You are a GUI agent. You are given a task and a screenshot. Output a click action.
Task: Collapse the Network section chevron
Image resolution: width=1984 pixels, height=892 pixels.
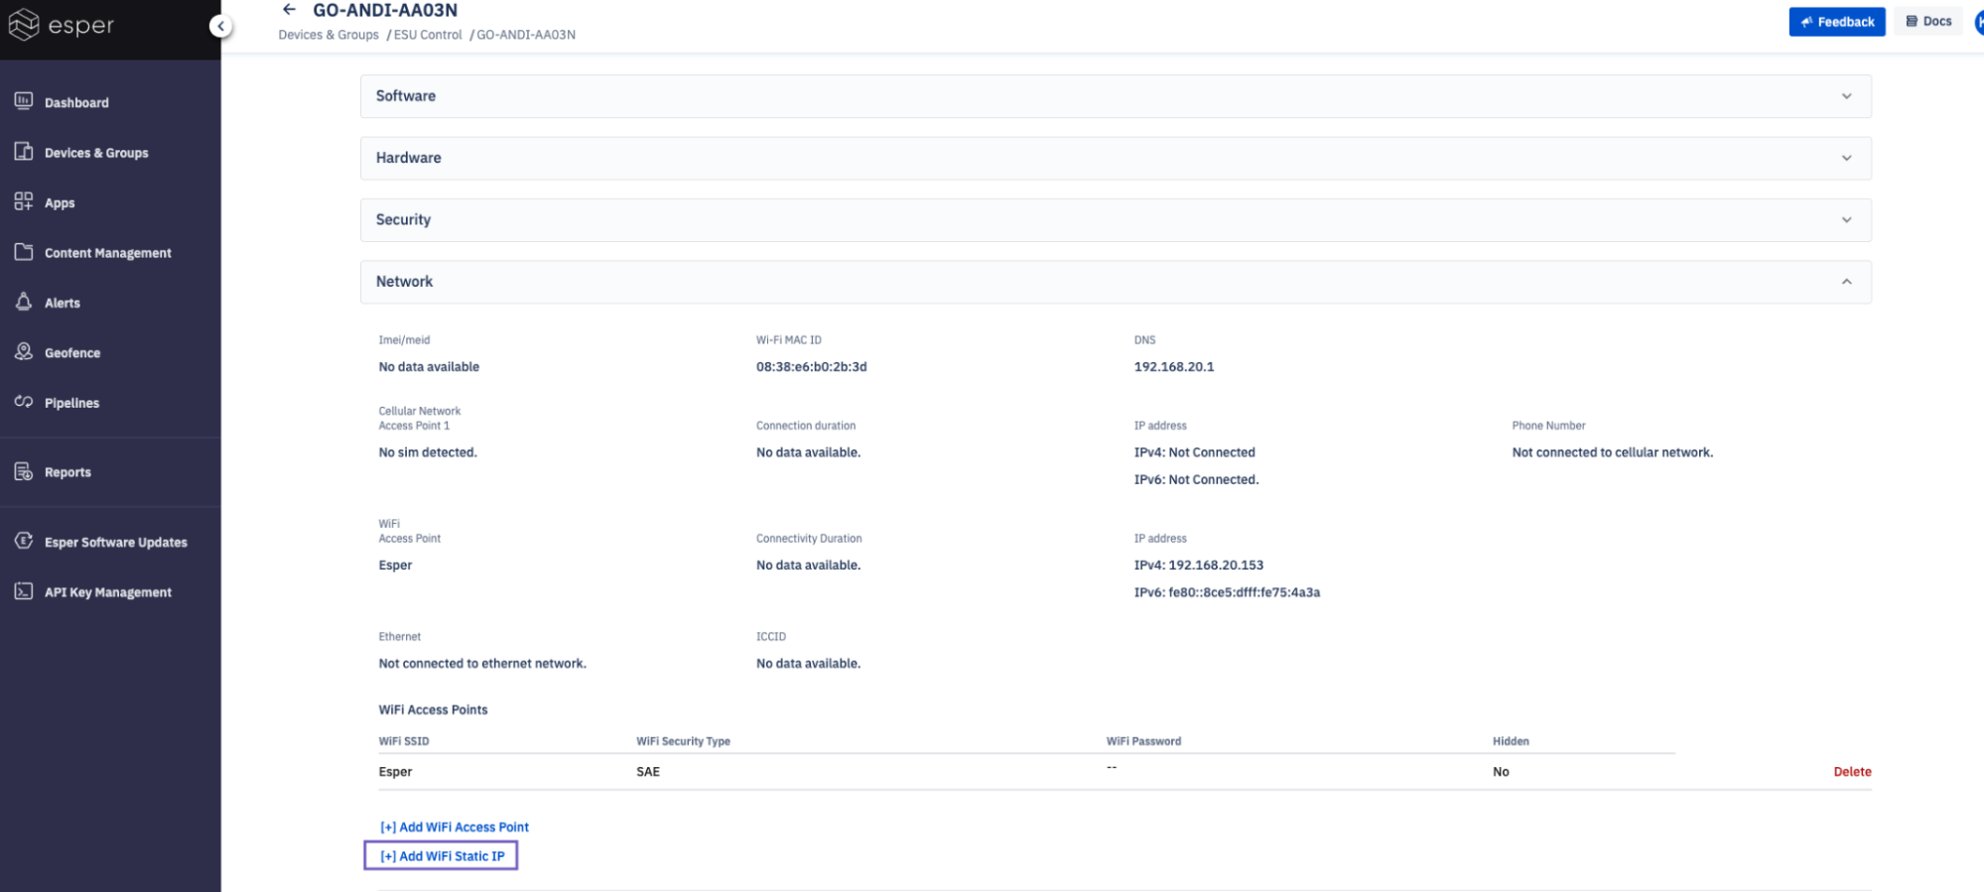click(x=1846, y=282)
